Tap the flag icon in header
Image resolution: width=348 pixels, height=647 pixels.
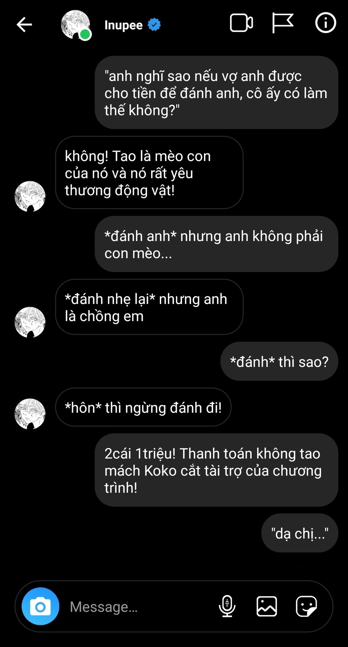pyautogui.click(x=283, y=23)
